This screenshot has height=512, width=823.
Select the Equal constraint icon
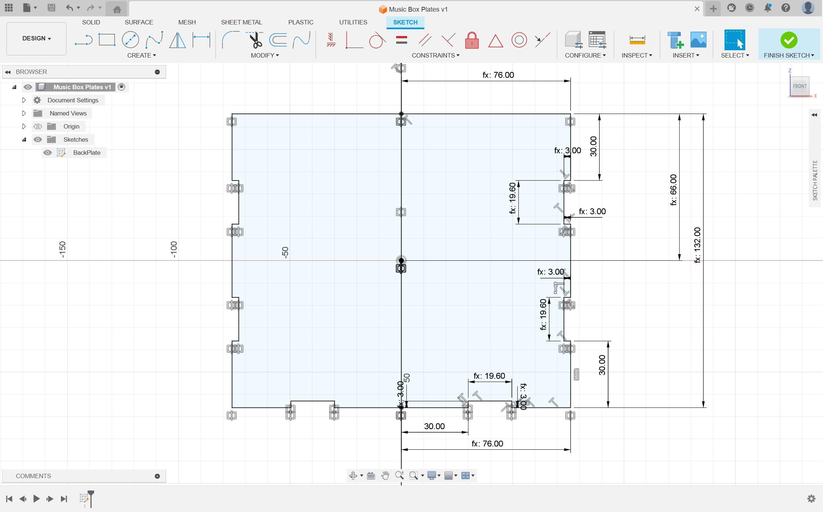401,40
